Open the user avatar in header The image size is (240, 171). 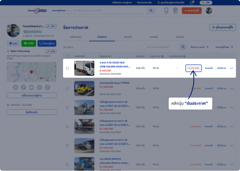(x=209, y=11)
